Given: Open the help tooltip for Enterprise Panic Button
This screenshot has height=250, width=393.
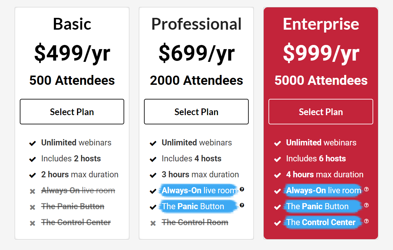Looking at the screenshot, I should (367, 205).
